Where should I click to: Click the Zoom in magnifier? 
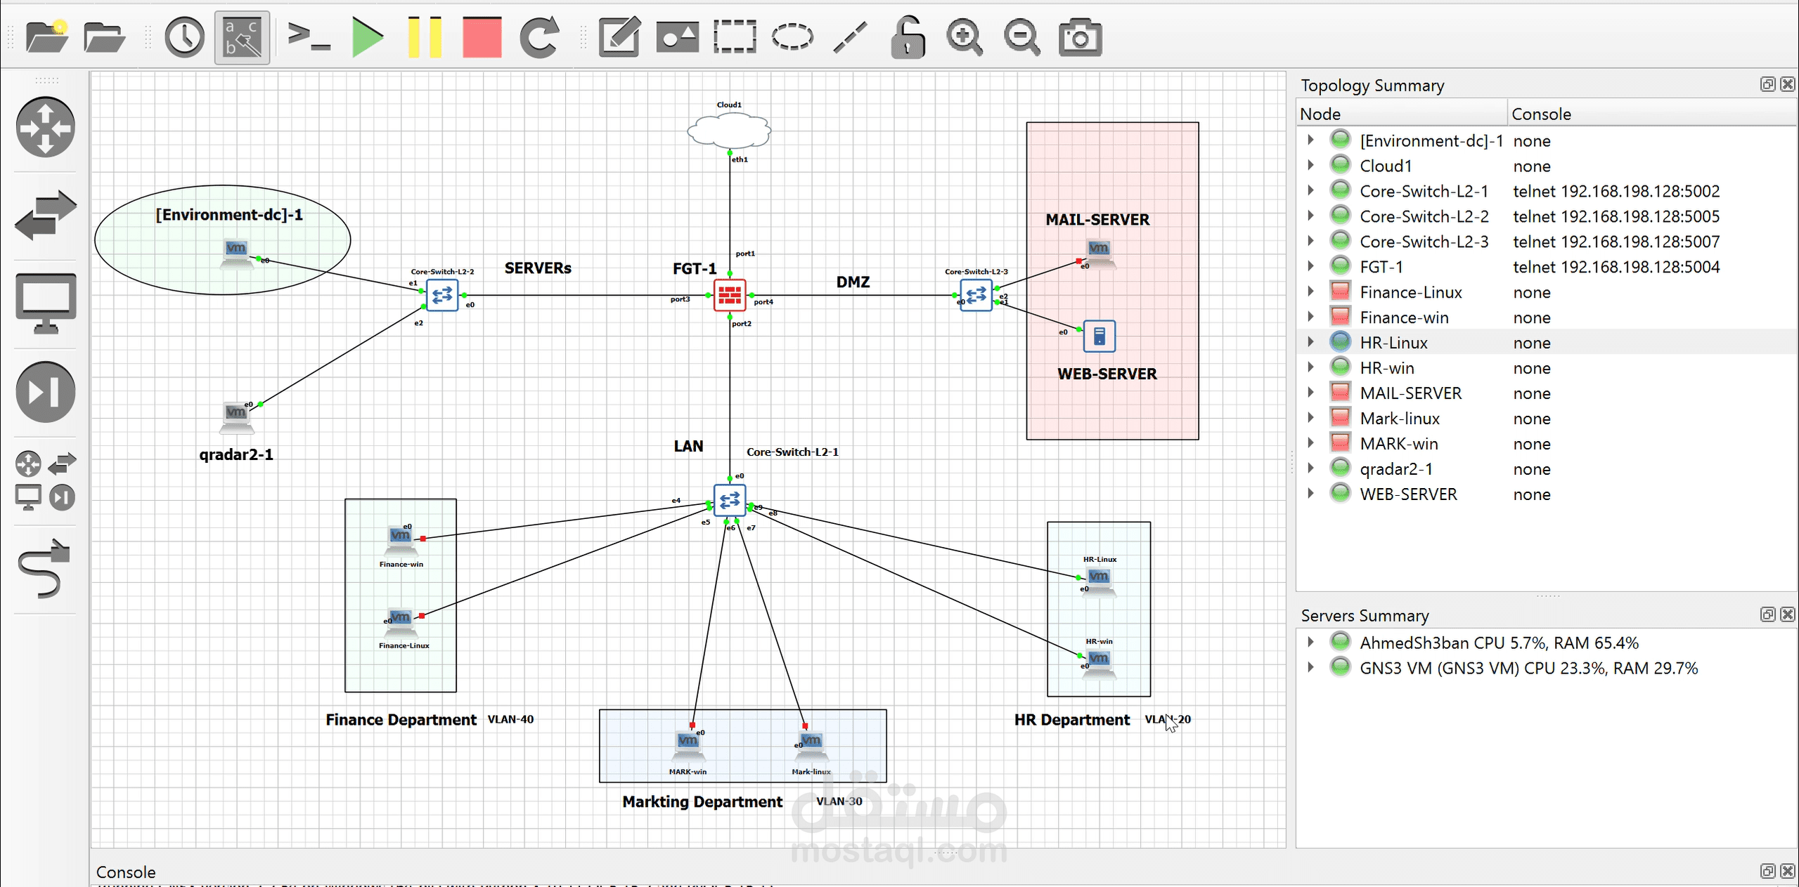pyautogui.click(x=965, y=37)
